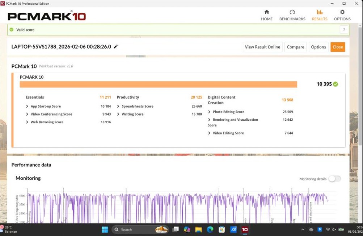Click the battery tray icon
The height and width of the screenshot is (236, 363).
point(341,230)
